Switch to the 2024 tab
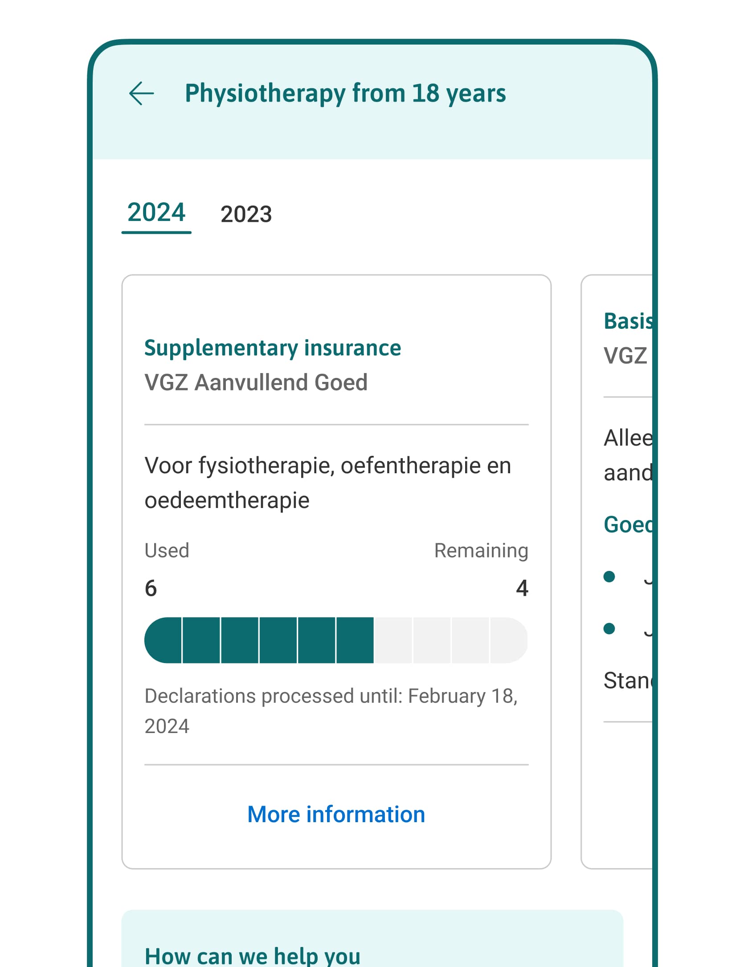This screenshot has height=967, width=744. coord(156,213)
